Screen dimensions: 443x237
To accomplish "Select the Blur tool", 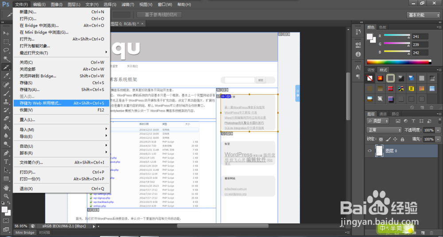I will pos(6,135).
